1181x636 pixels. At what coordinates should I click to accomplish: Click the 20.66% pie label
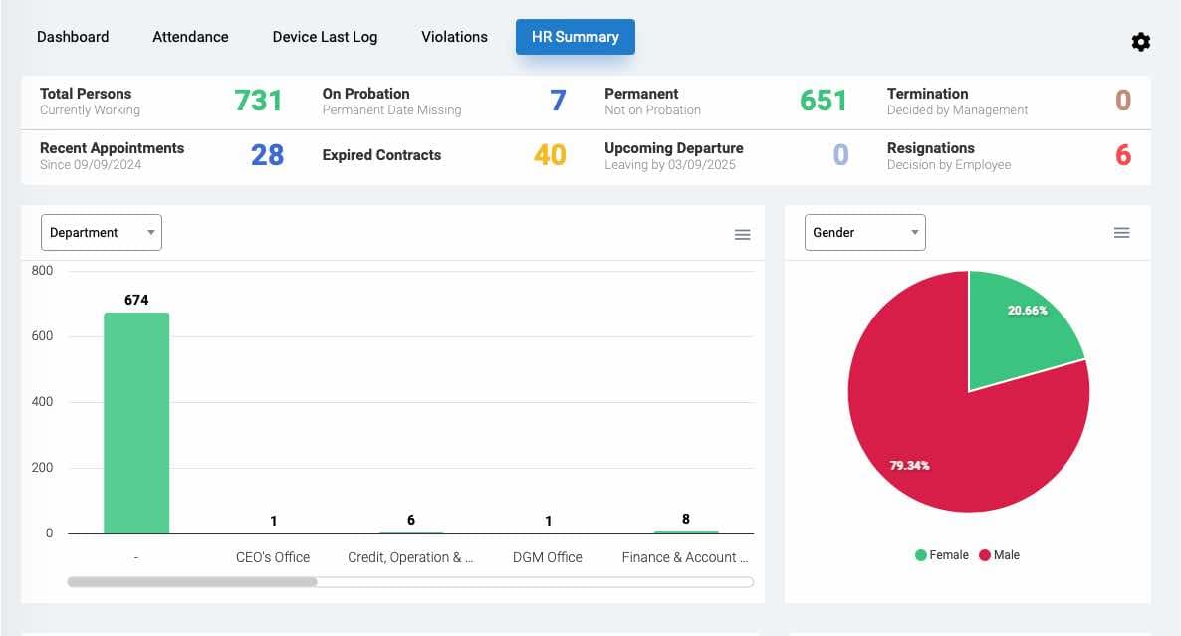click(x=1028, y=311)
